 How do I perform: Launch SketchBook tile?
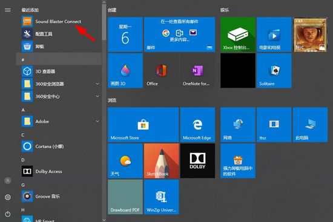[162, 161]
